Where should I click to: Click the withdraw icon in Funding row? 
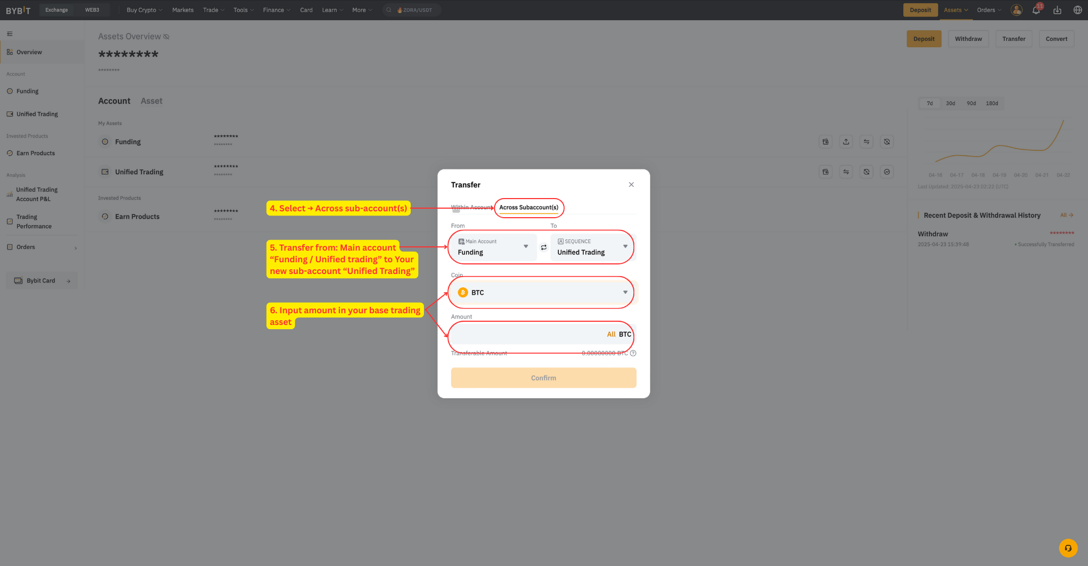[846, 142]
